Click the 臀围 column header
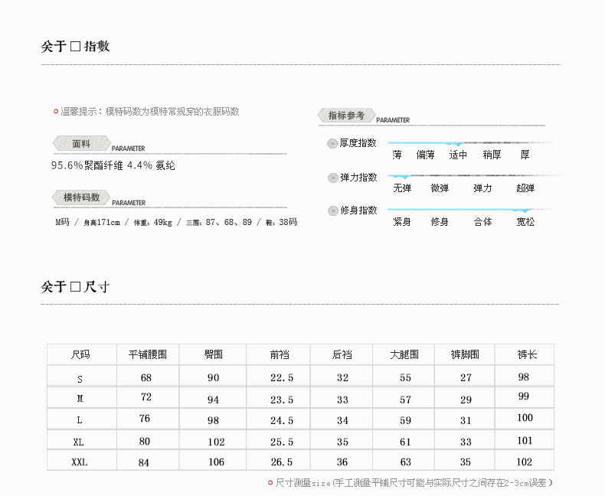605x496 pixels. click(x=214, y=354)
